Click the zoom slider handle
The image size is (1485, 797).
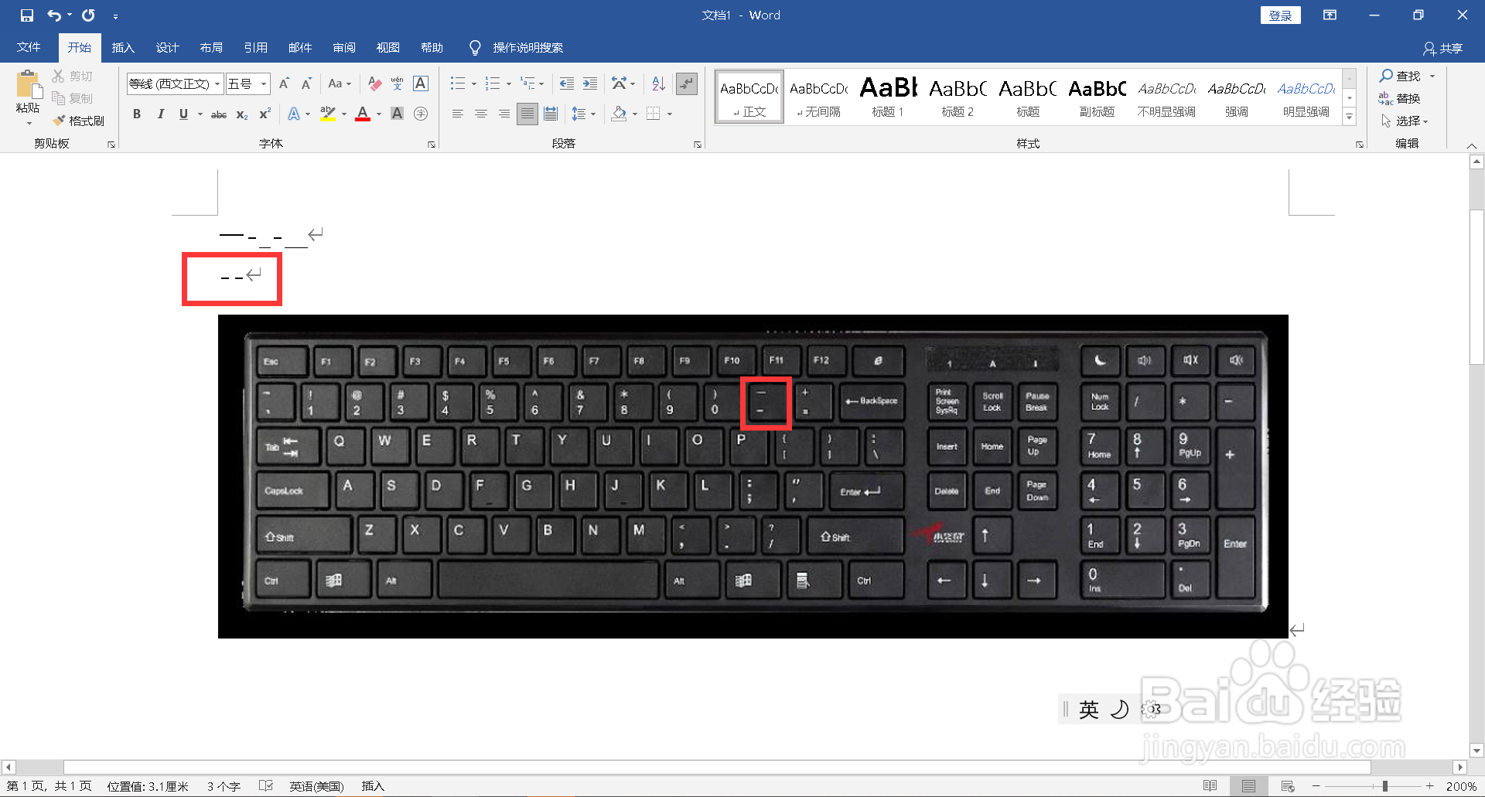[1384, 786]
